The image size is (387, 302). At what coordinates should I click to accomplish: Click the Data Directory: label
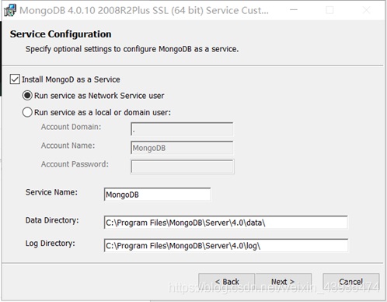(52, 220)
